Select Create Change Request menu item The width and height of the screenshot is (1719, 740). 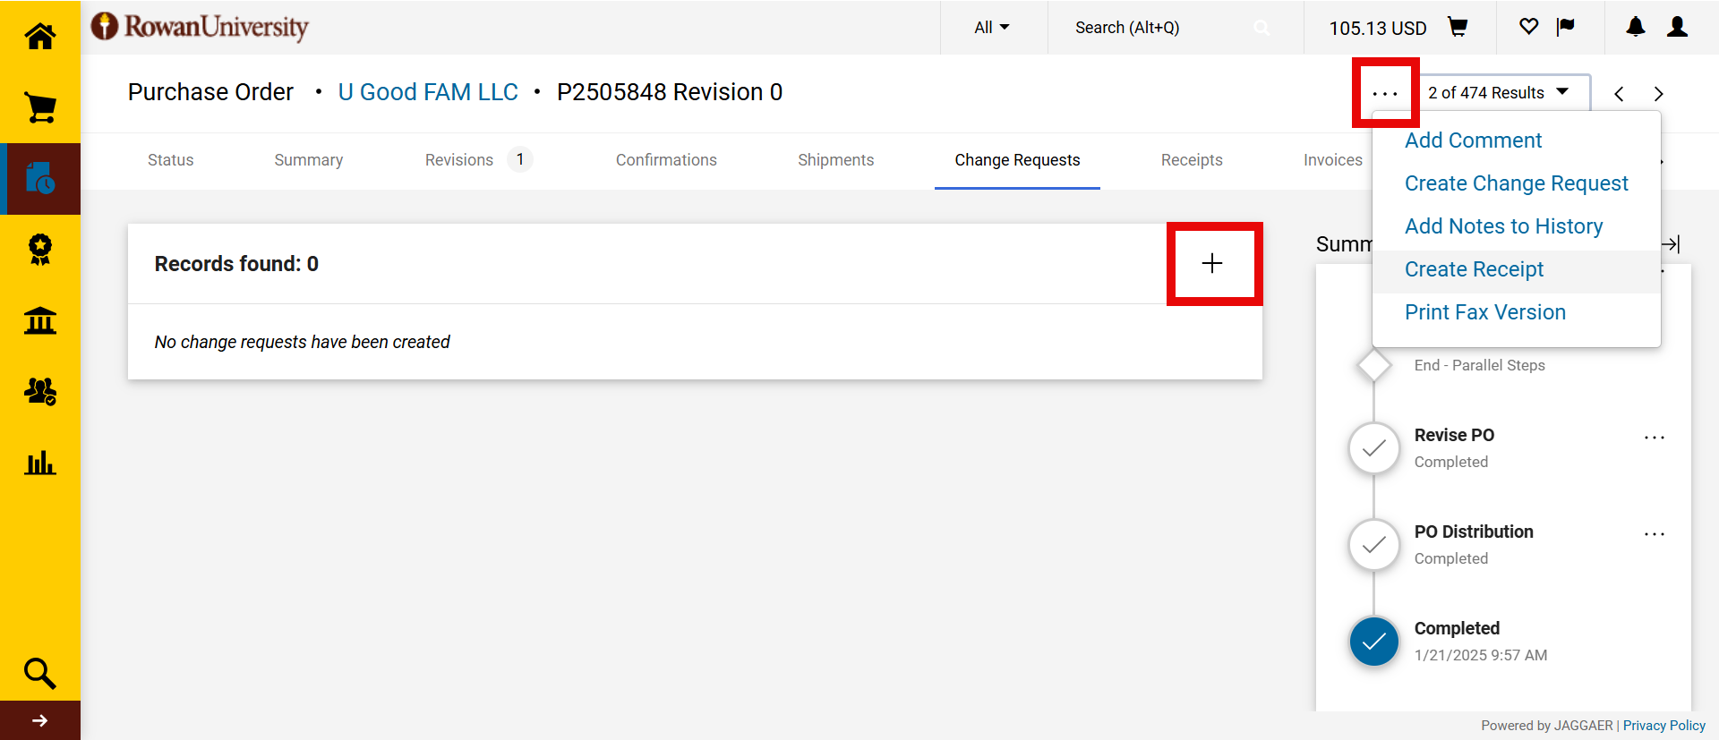1516,183
